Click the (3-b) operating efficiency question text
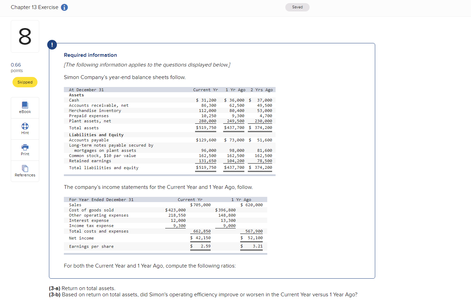The image size is (471, 305). 203,295
